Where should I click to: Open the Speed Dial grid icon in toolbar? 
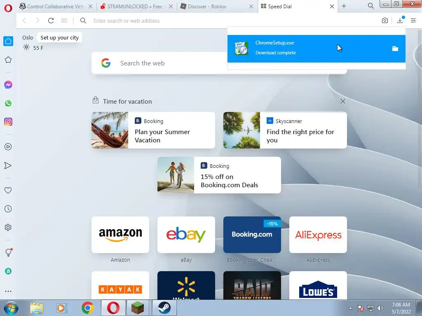click(64, 21)
